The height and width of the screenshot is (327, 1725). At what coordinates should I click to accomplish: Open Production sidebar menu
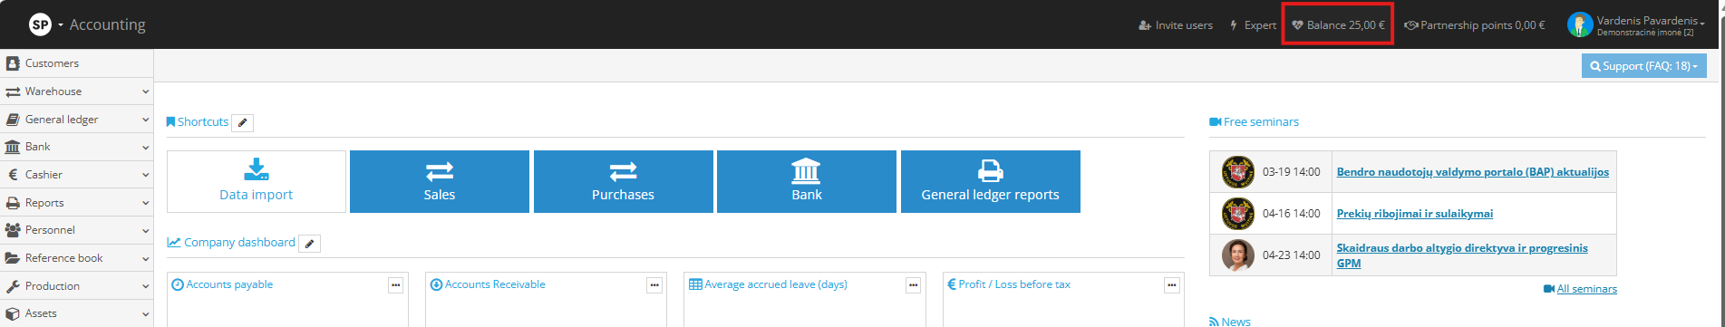click(76, 286)
